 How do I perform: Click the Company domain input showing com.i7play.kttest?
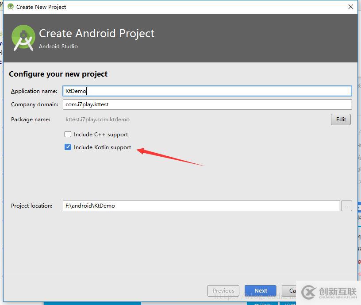point(177,104)
